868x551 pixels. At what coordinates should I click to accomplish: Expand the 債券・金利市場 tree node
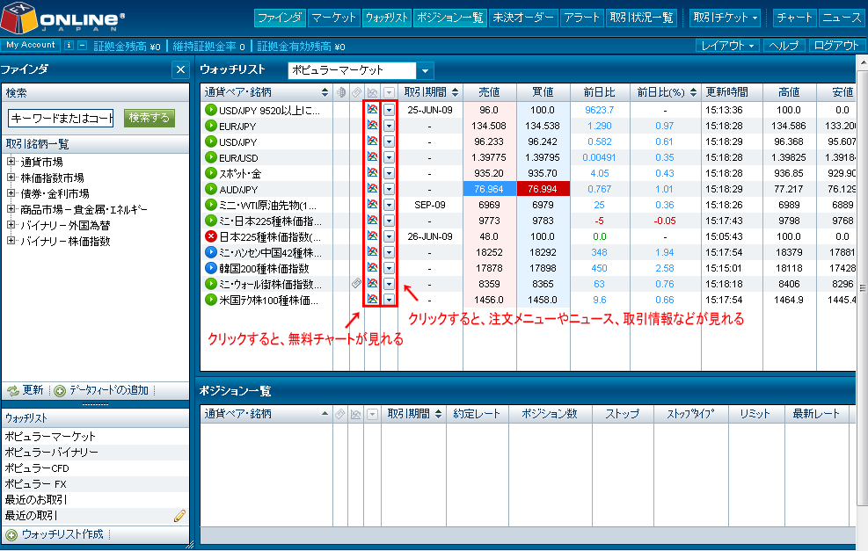tap(11, 193)
